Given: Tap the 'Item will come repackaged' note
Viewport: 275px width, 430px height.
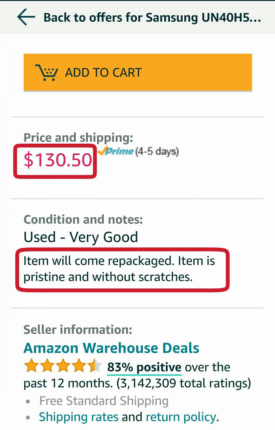Looking at the screenshot, I should point(119,261).
